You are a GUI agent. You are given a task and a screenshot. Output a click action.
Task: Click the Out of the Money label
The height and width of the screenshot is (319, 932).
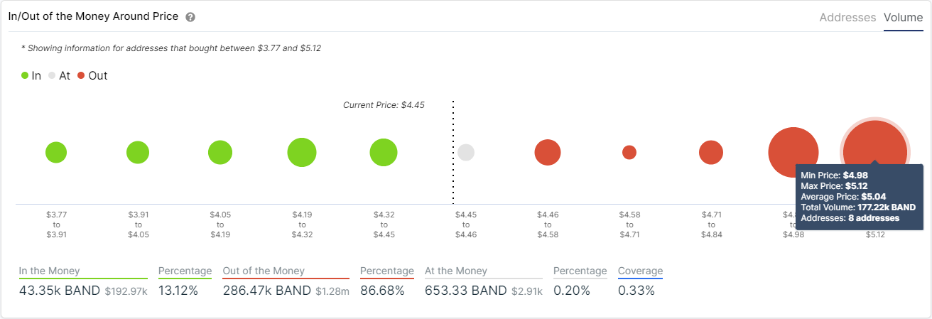[264, 271]
